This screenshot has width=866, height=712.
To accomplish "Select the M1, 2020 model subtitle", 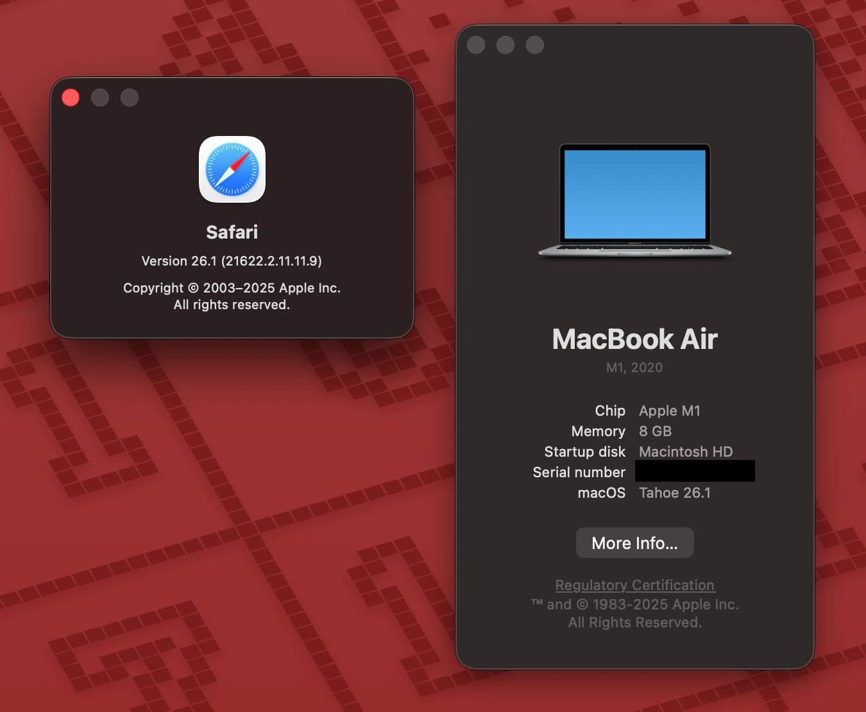I will point(634,368).
